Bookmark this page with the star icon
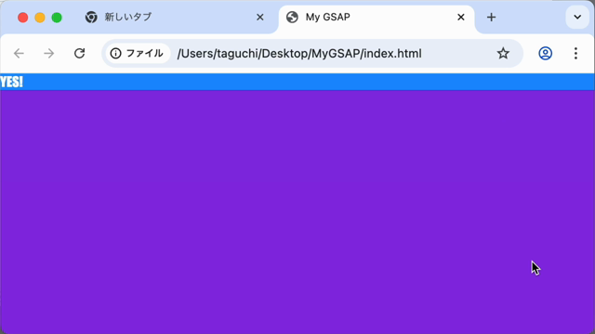 tap(503, 54)
